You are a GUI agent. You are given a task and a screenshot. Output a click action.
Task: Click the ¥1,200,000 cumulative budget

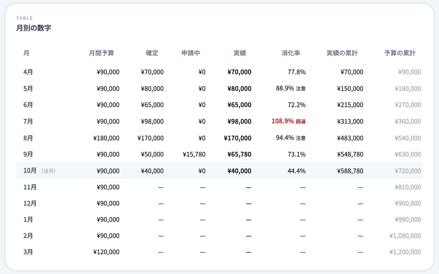point(405,252)
